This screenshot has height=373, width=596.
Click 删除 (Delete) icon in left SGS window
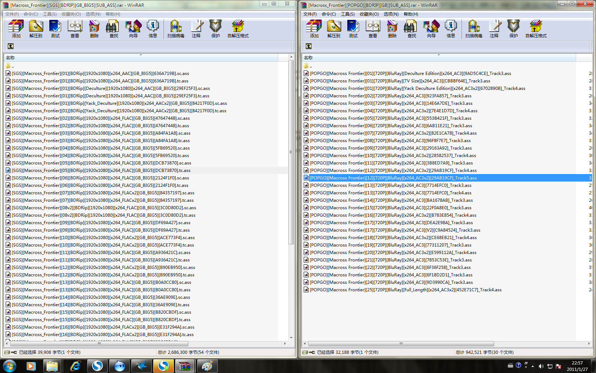(x=94, y=29)
